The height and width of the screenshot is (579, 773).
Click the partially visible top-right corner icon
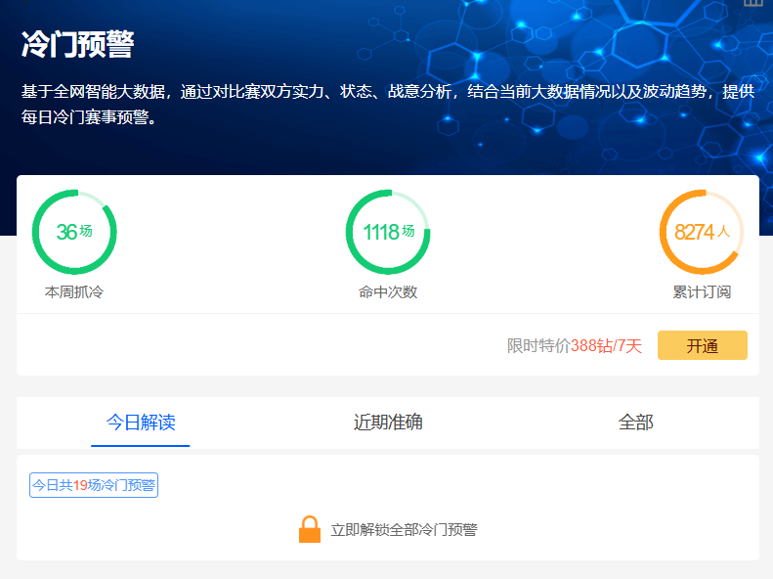pyautogui.click(x=753, y=3)
